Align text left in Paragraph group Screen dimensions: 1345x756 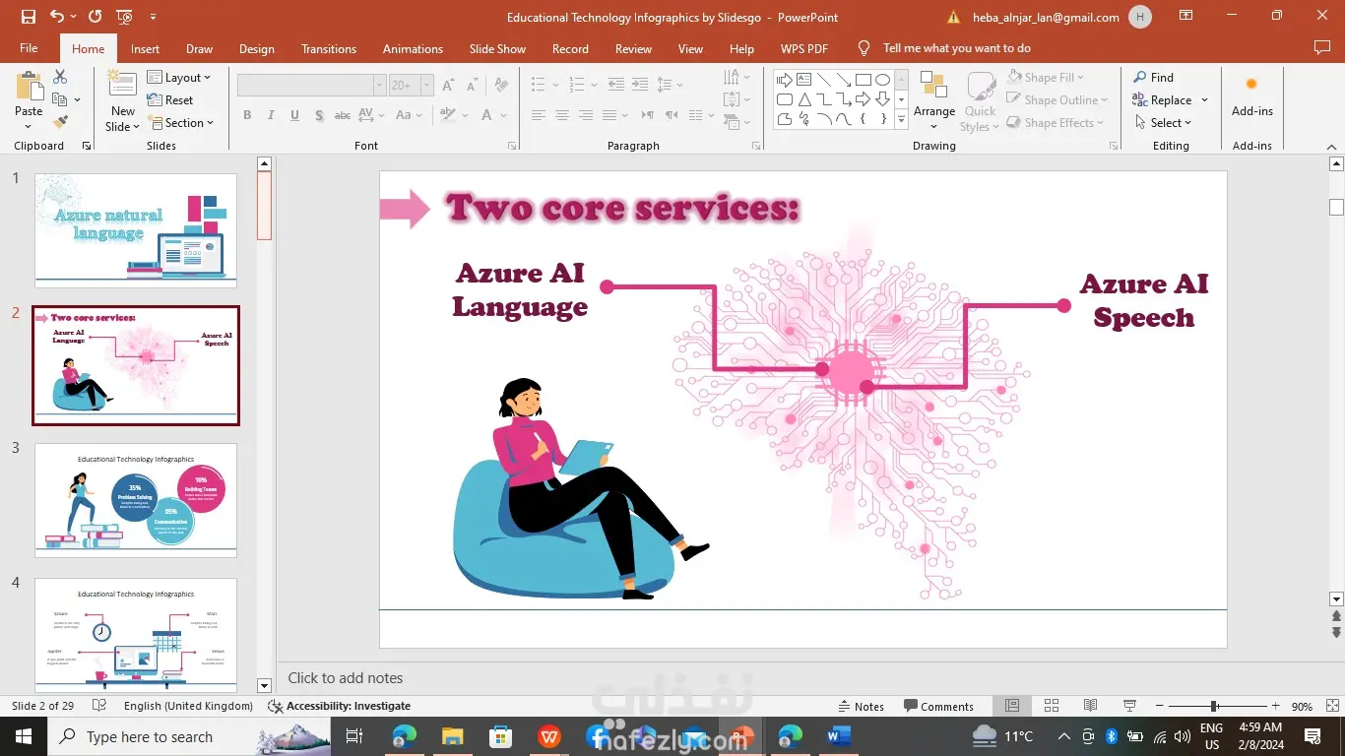538,115
